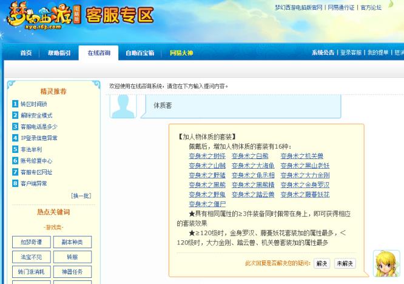Click keyword button 如梦奇谭
Viewport: 404px width, 284px height.
click(x=31, y=242)
